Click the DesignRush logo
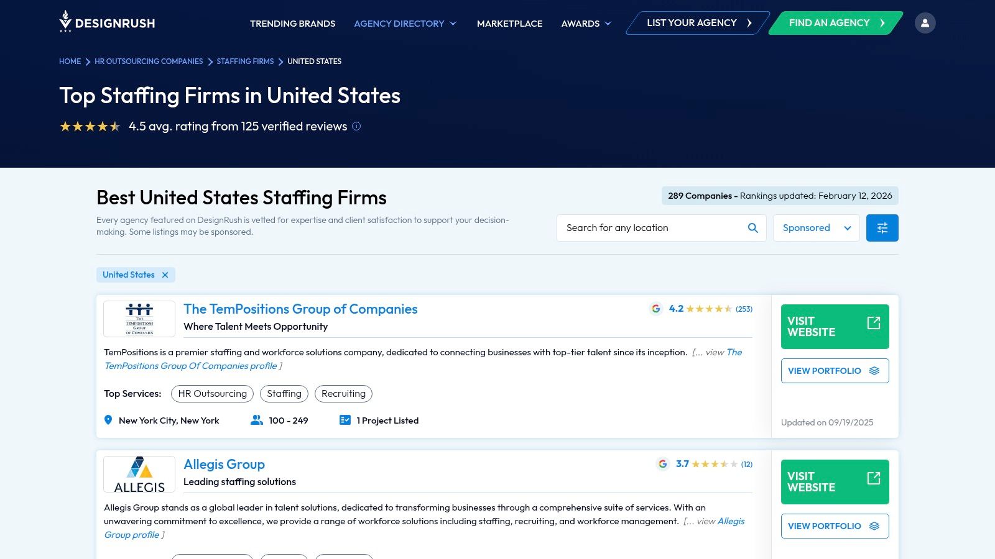The image size is (995, 559). [x=107, y=22]
